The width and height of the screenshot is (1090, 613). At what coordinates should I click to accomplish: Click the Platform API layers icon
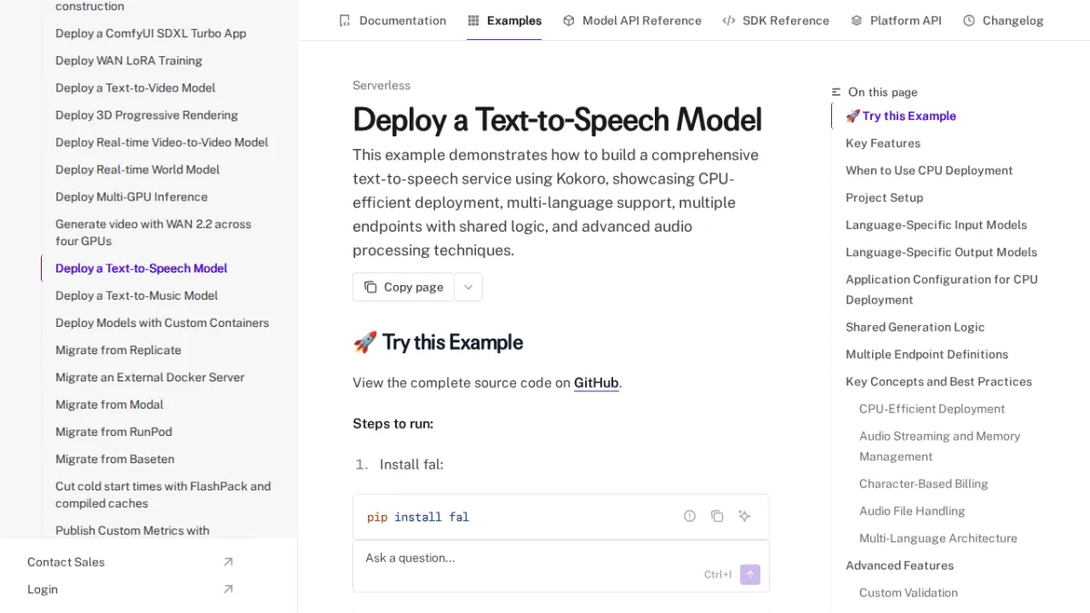click(857, 20)
